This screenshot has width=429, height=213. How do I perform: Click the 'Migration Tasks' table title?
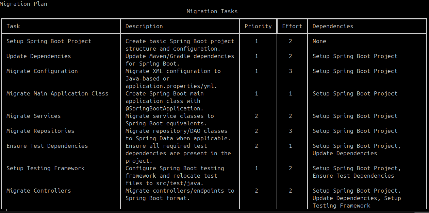[x=212, y=12]
